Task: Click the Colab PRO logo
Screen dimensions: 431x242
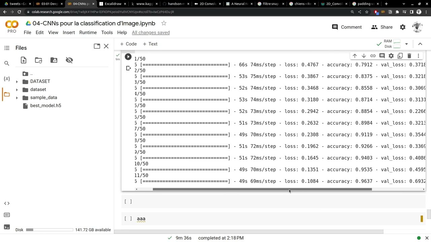Action: tap(12, 27)
